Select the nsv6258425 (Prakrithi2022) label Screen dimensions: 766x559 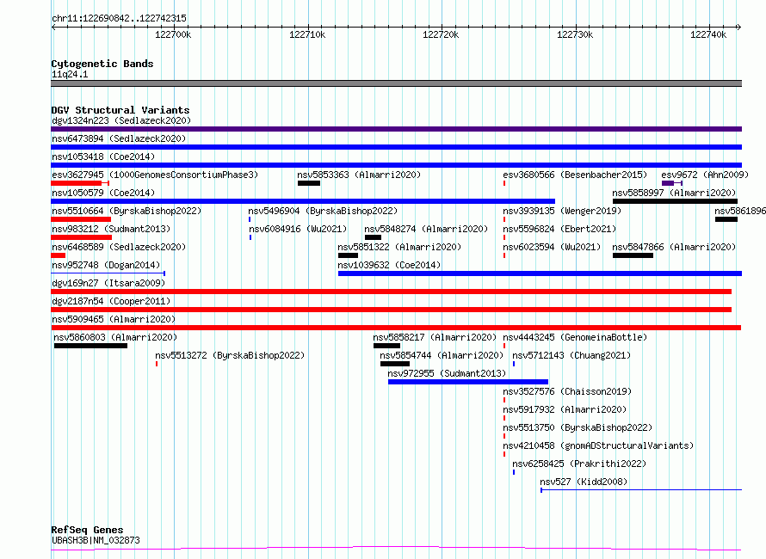pyautogui.click(x=579, y=464)
